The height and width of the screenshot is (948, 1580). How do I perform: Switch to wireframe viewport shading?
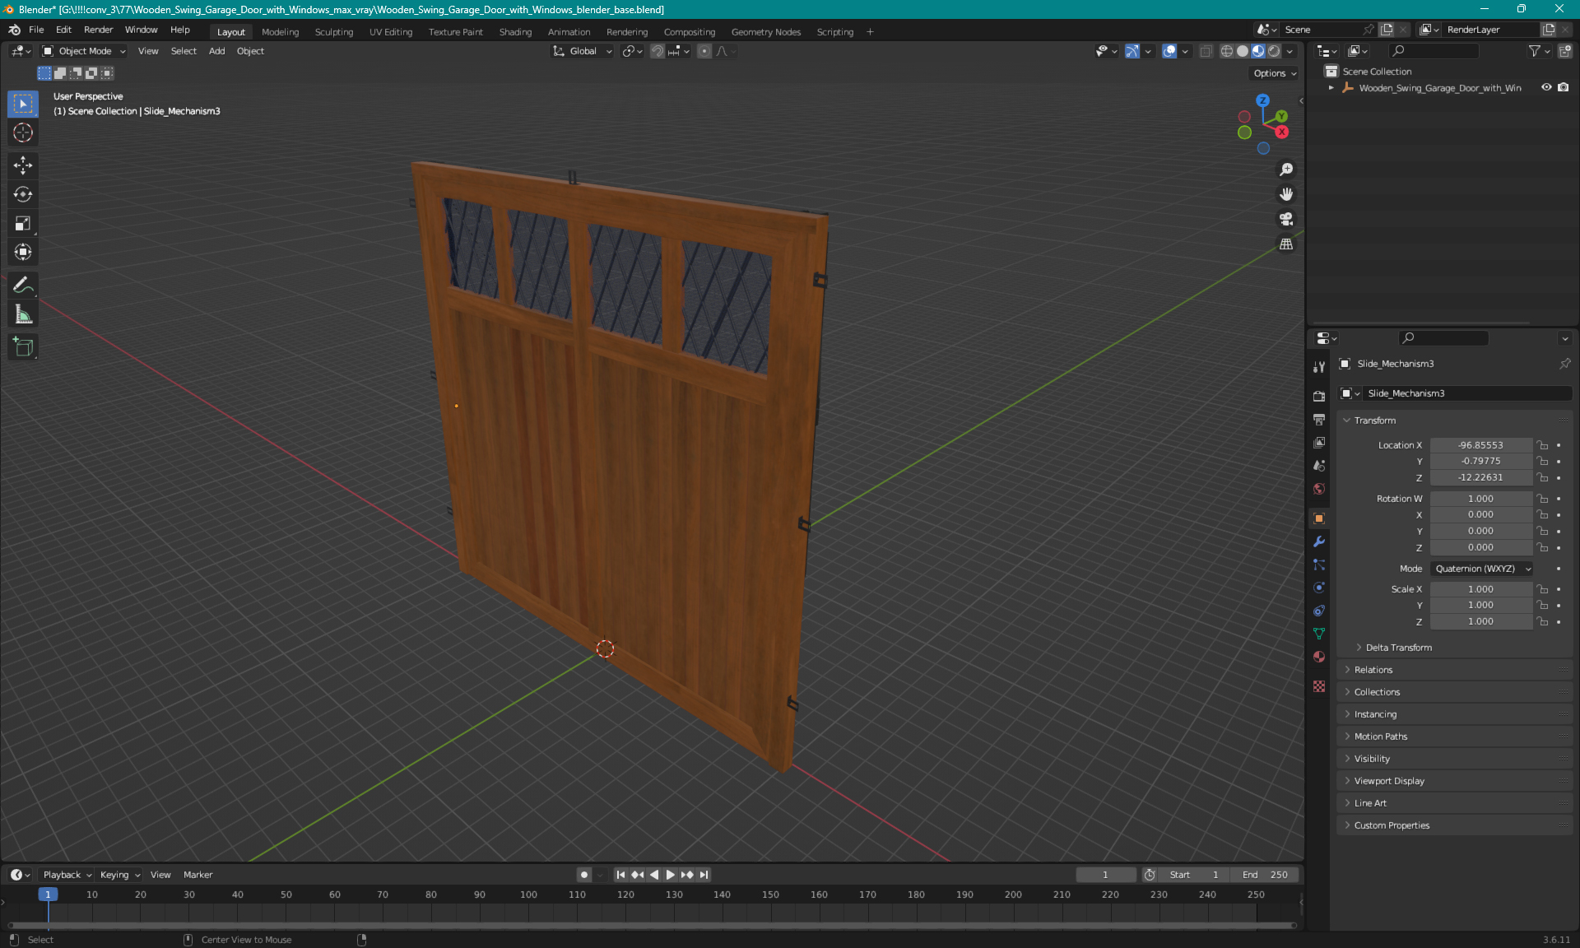[1227, 51]
